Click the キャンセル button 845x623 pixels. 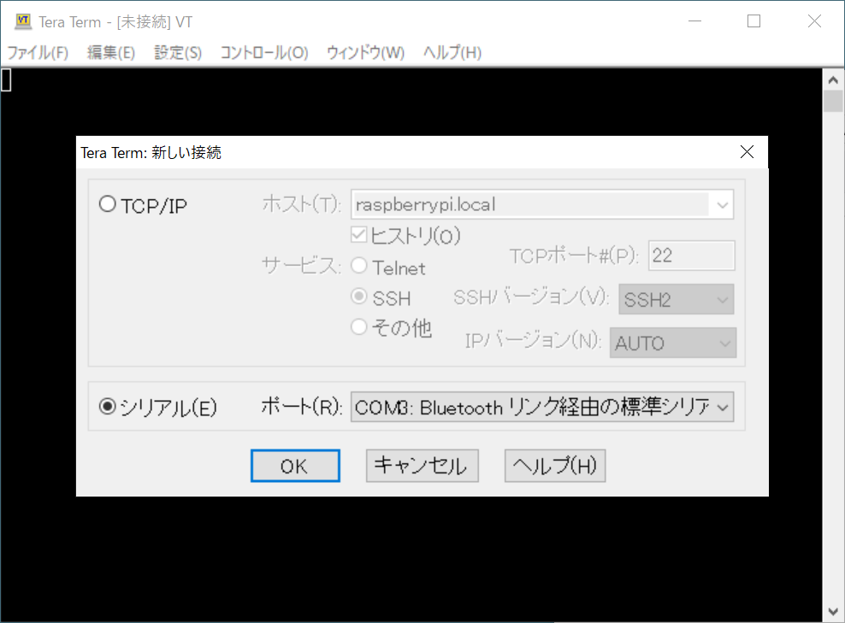coord(422,466)
